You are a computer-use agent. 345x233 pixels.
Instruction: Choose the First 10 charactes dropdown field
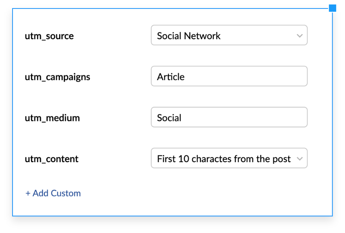(x=229, y=158)
